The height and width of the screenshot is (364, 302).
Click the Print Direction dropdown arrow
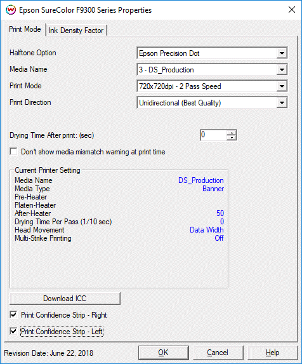click(x=282, y=103)
